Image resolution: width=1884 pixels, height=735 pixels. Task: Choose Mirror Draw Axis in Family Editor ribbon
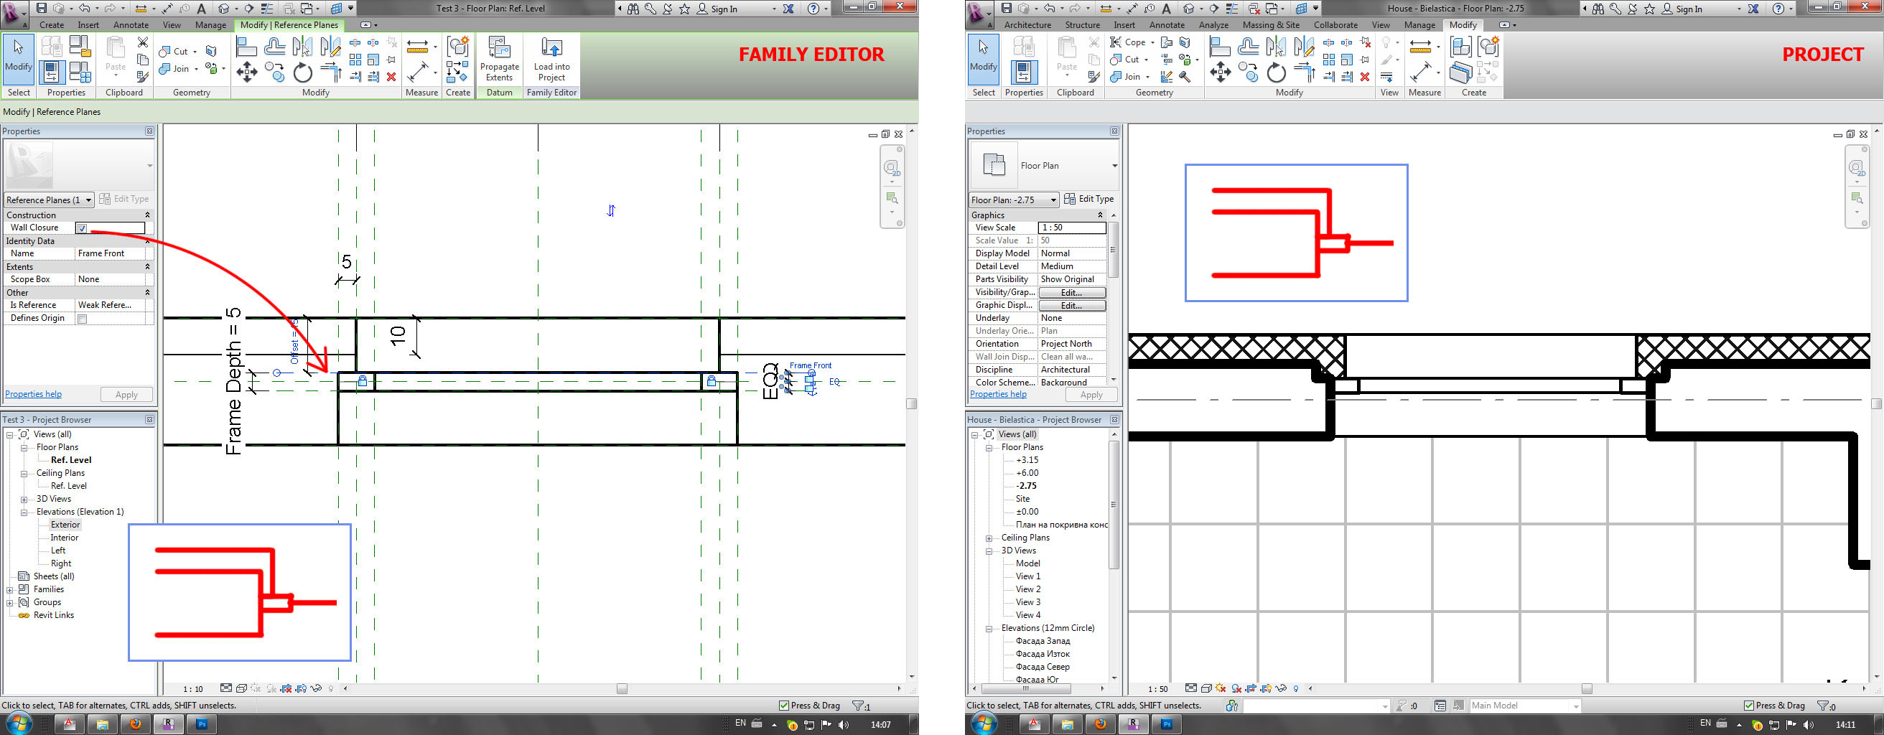pos(330,47)
